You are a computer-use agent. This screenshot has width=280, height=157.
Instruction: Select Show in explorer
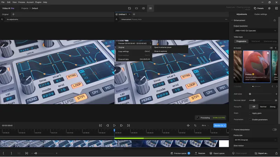pyautogui.click(x=170, y=51)
